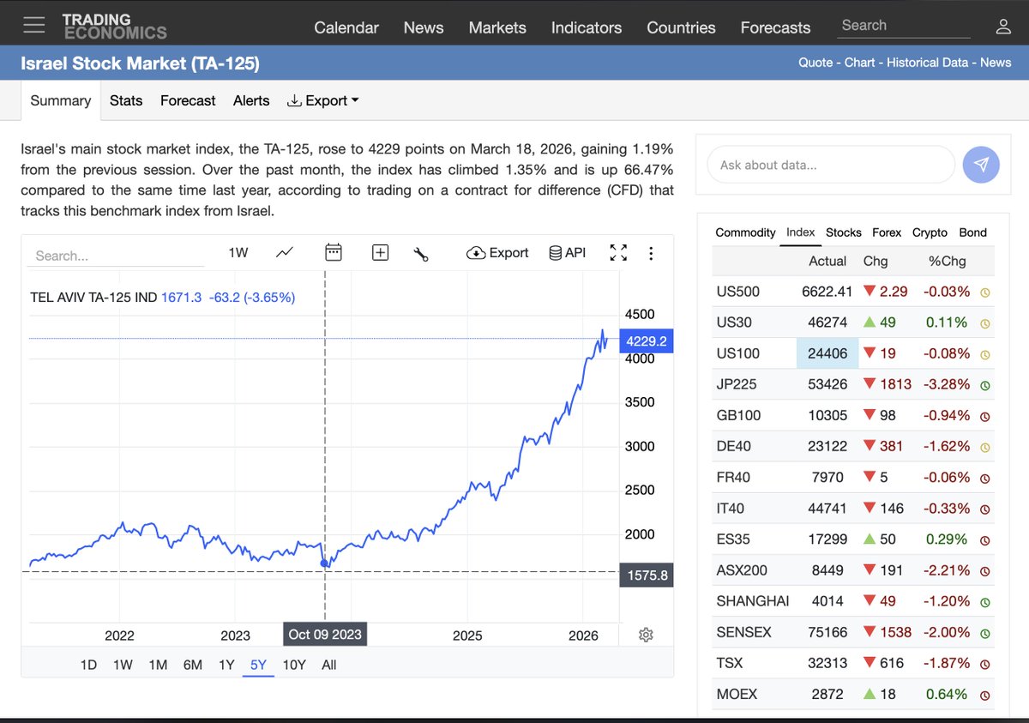Select the 10Y timeframe button

(294, 664)
